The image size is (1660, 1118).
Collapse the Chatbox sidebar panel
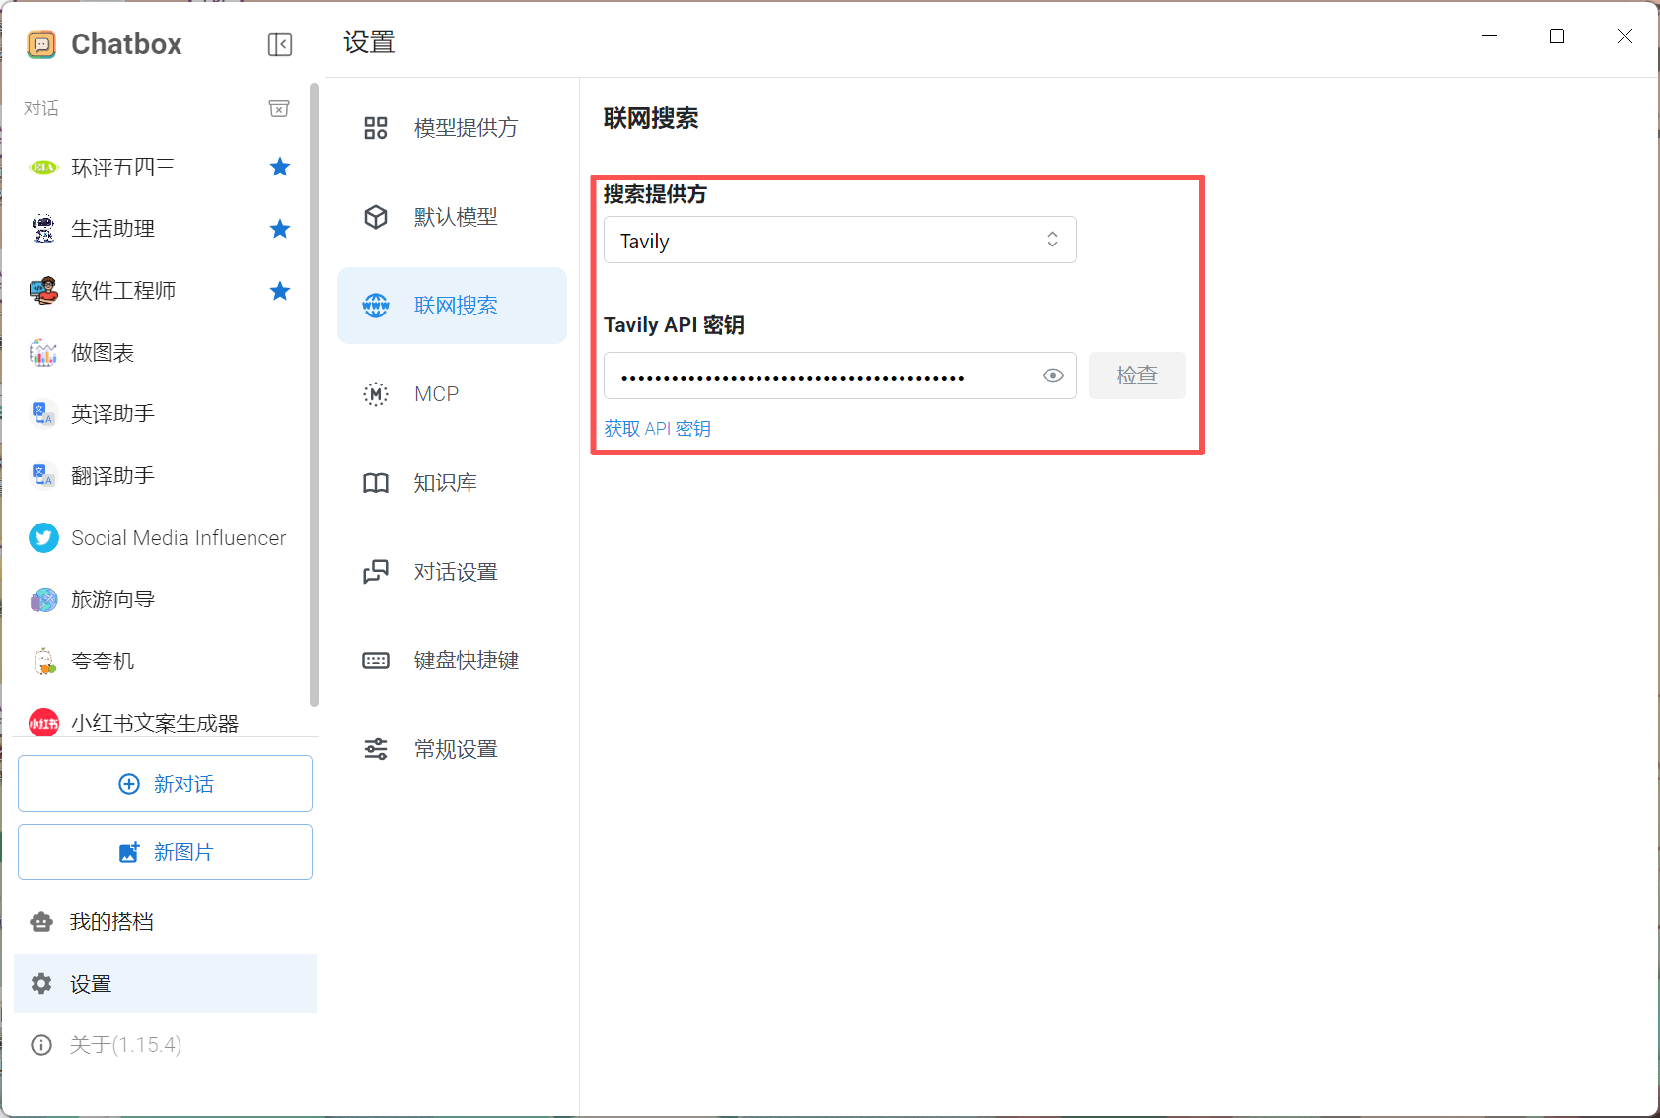280,44
